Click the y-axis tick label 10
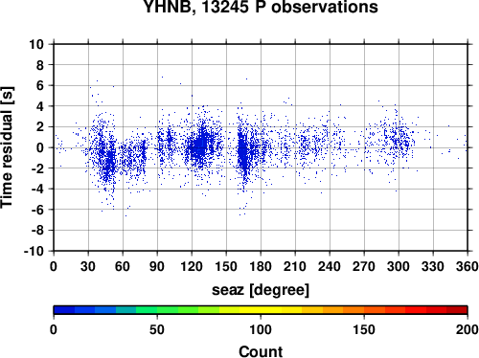Screen dimensions: 479x358 (x=36, y=44)
